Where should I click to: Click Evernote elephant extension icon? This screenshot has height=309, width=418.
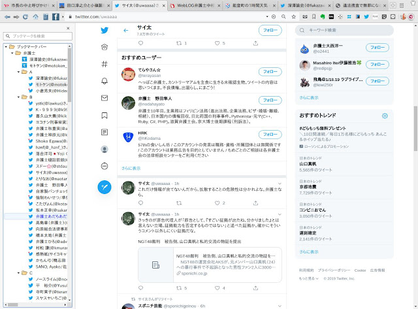pyautogui.click(x=323, y=17)
